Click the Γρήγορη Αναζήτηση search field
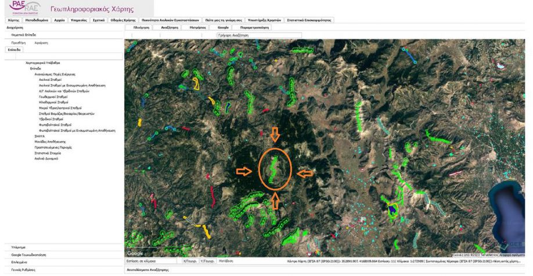Viewport: 533px width, 276px height. pyautogui.click(x=260, y=35)
